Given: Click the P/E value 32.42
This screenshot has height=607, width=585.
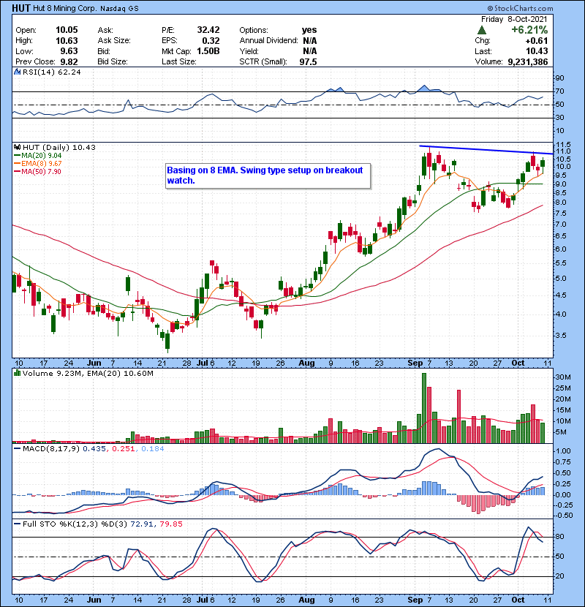Looking at the screenshot, I should [208, 30].
